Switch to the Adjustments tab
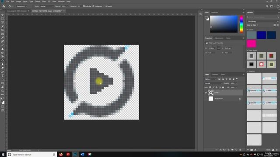Screen dimensions: 280x157 219,38
